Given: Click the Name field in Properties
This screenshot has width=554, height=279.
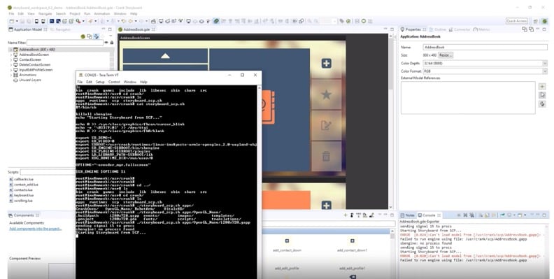Looking at the screenshot, I should point(485,47).
